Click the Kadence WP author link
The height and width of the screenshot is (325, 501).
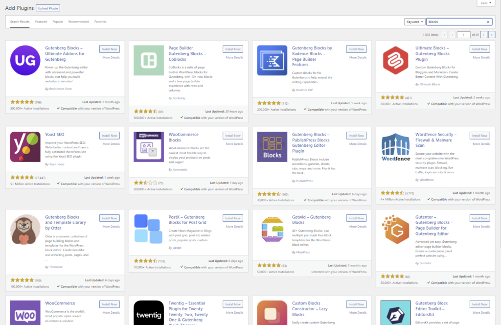(x=304, y=90)
